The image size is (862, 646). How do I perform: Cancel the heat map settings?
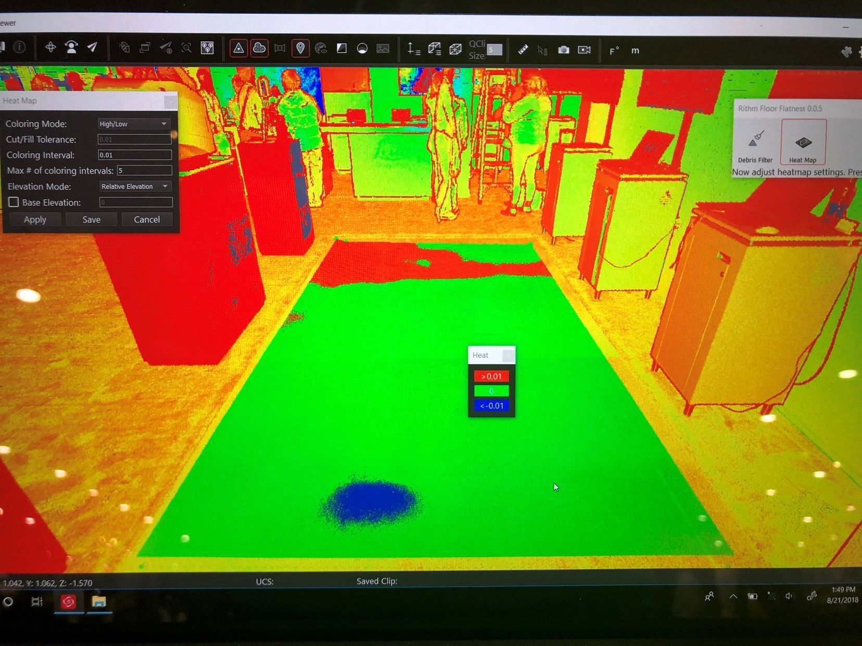[147, 219]
